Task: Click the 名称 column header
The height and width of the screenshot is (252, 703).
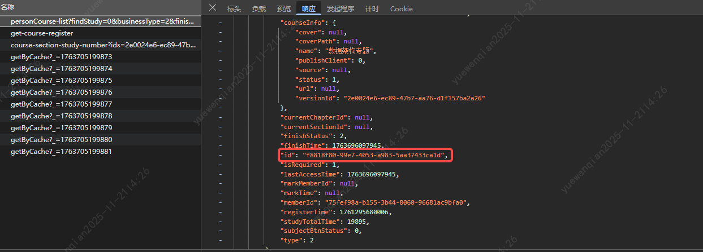Action: point(8,7)
